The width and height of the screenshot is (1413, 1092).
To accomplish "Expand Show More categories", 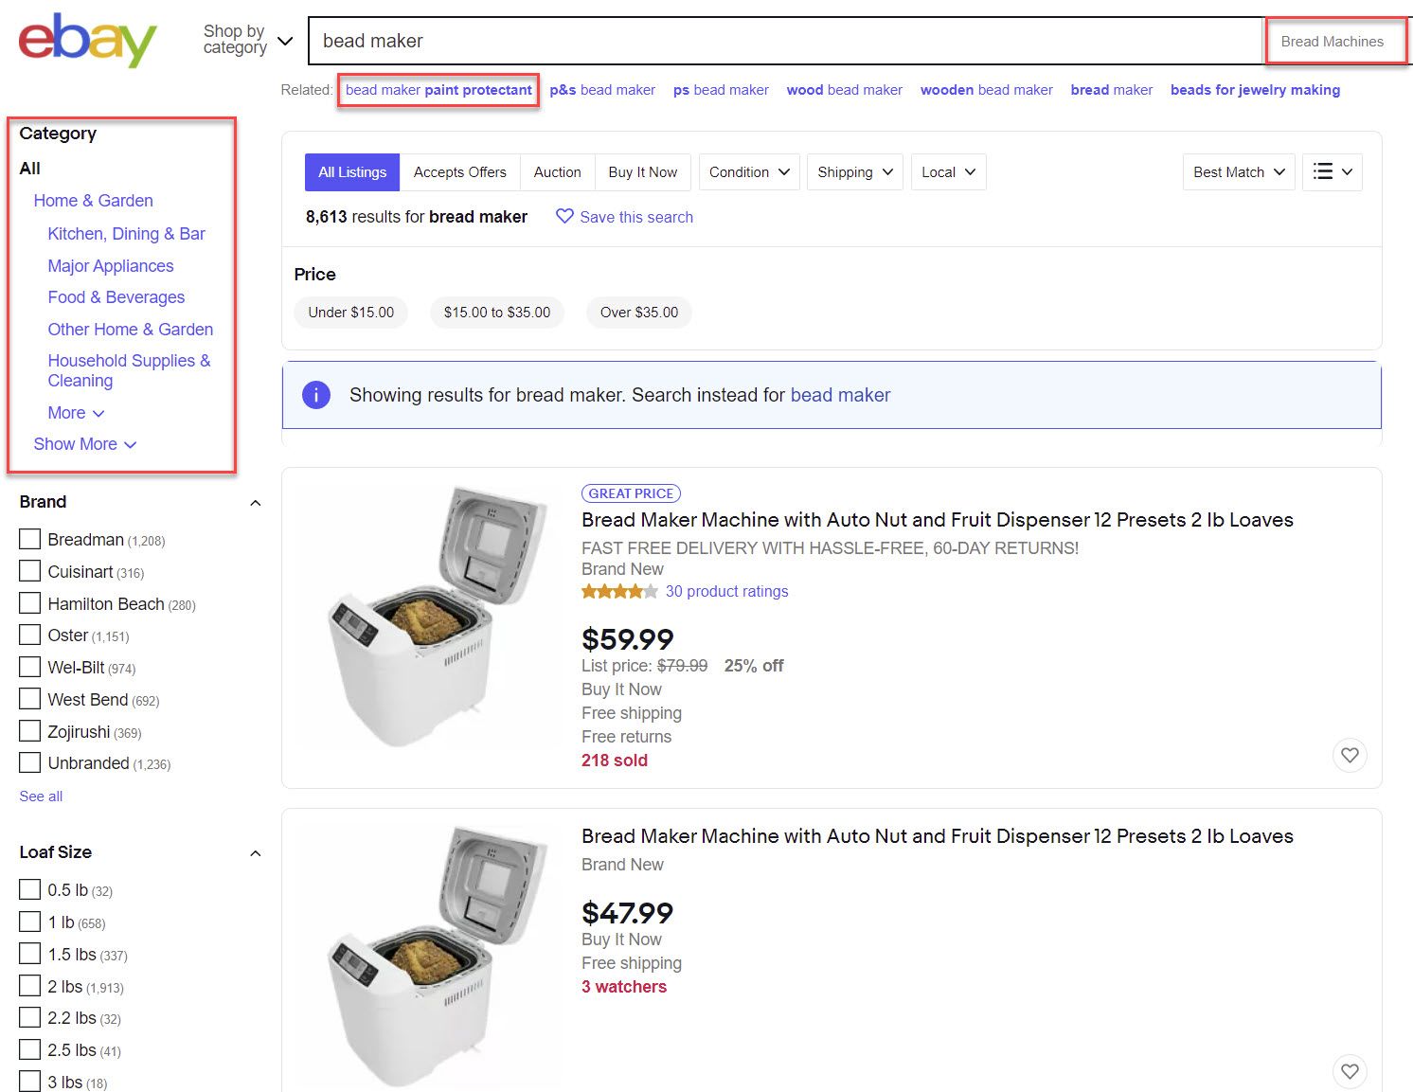I will coord(84,444).
